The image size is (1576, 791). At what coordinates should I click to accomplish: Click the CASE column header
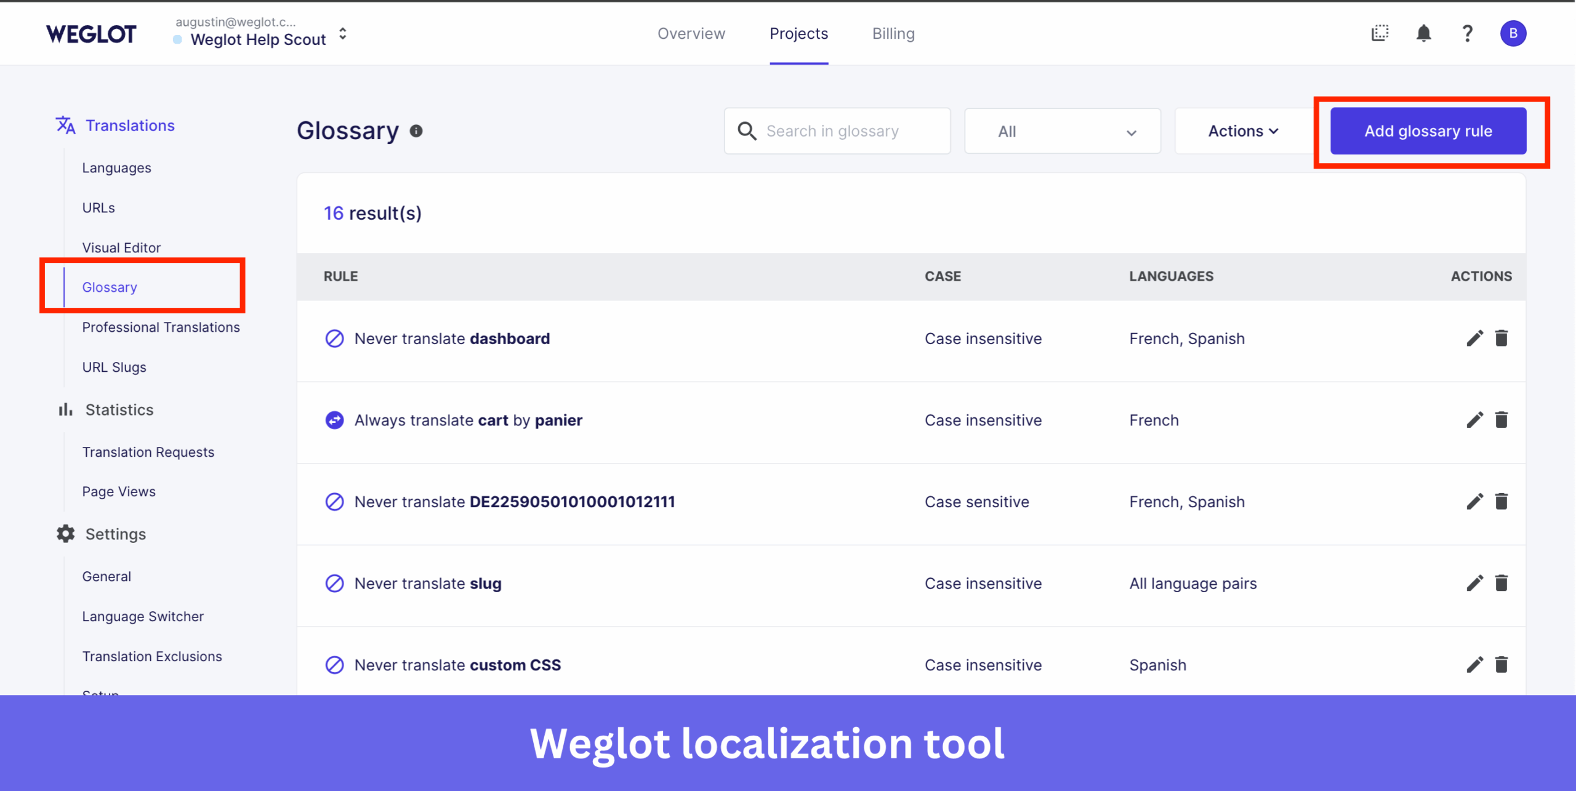pyautogui.click(x=943, y=276)
